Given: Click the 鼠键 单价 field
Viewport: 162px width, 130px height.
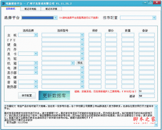Looking at the screenshot, I should click(111, 77).
